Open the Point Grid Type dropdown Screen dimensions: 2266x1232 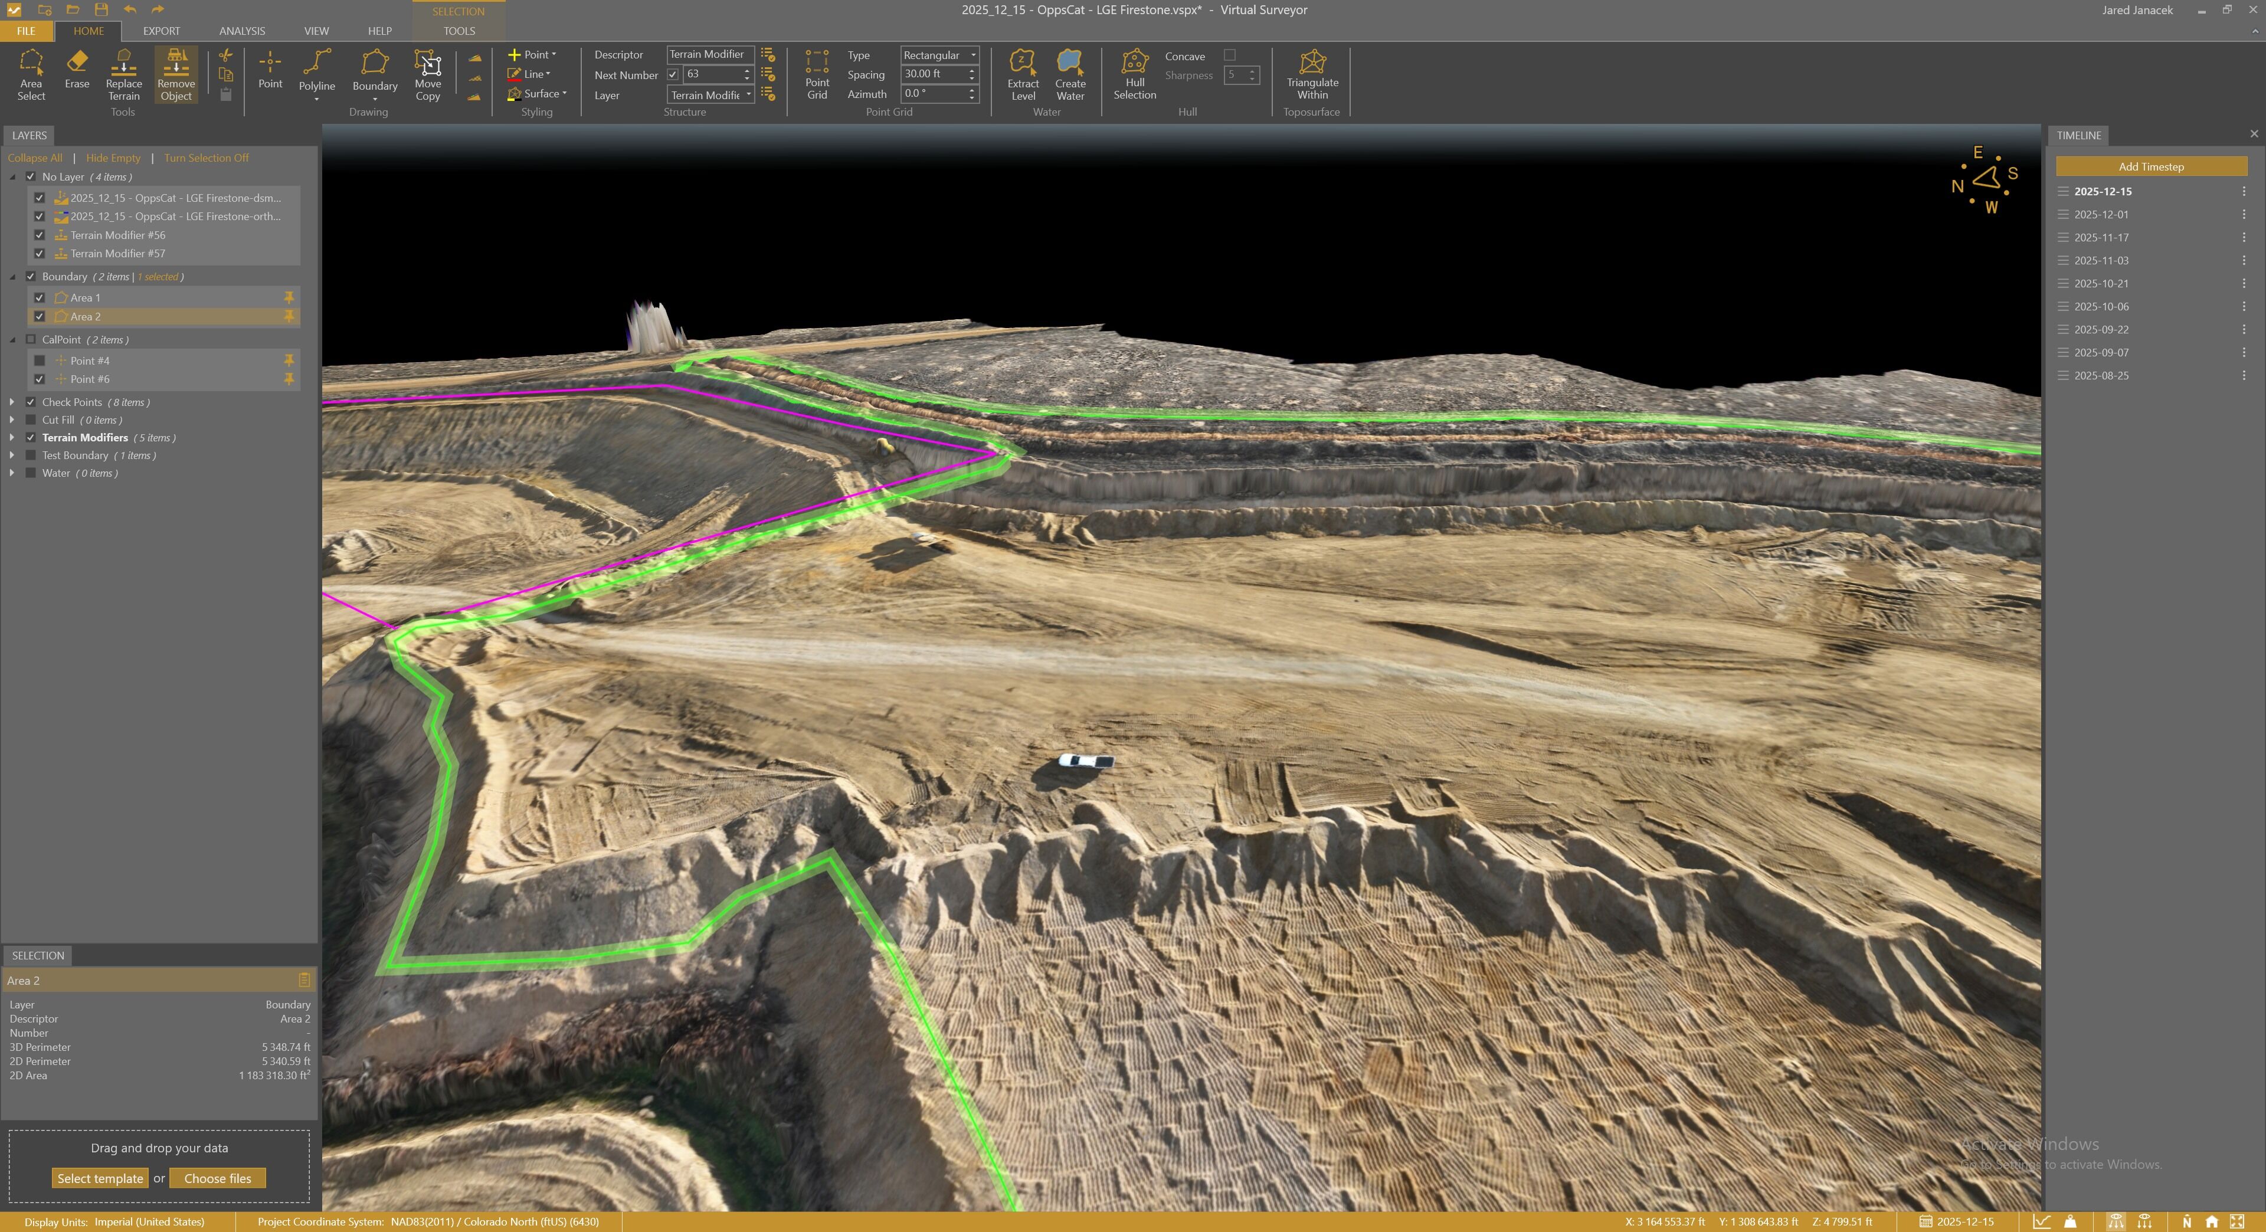pyautogui.click(x=939, y=54)
